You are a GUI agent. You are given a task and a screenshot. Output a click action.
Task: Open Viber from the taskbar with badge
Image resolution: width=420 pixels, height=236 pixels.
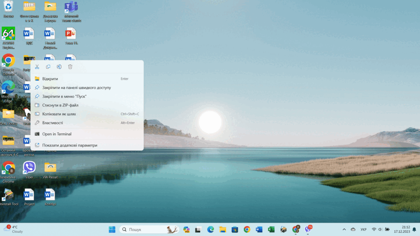pos(308,229)
